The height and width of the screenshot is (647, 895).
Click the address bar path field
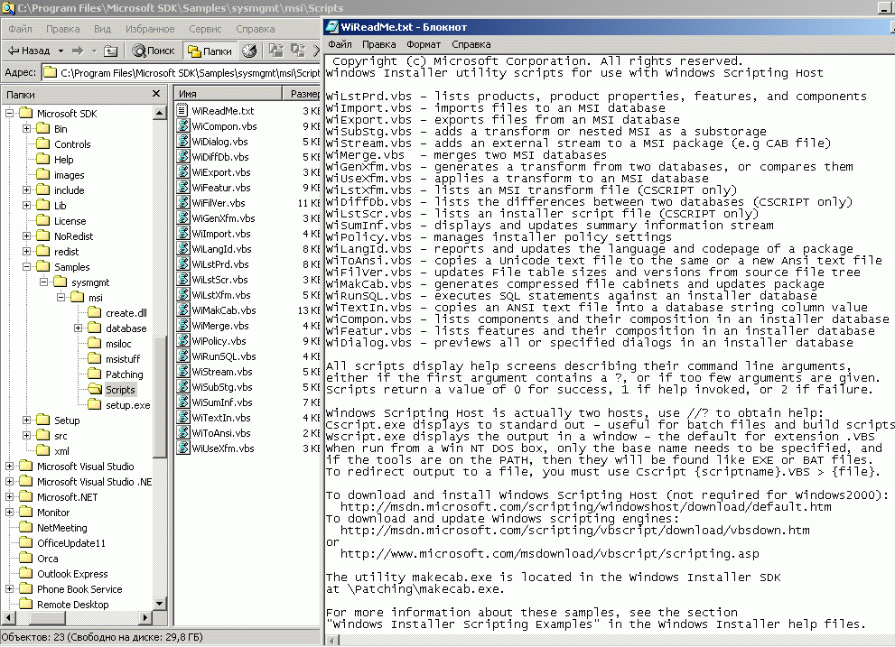pyautogui.click(x=182, y=72)
